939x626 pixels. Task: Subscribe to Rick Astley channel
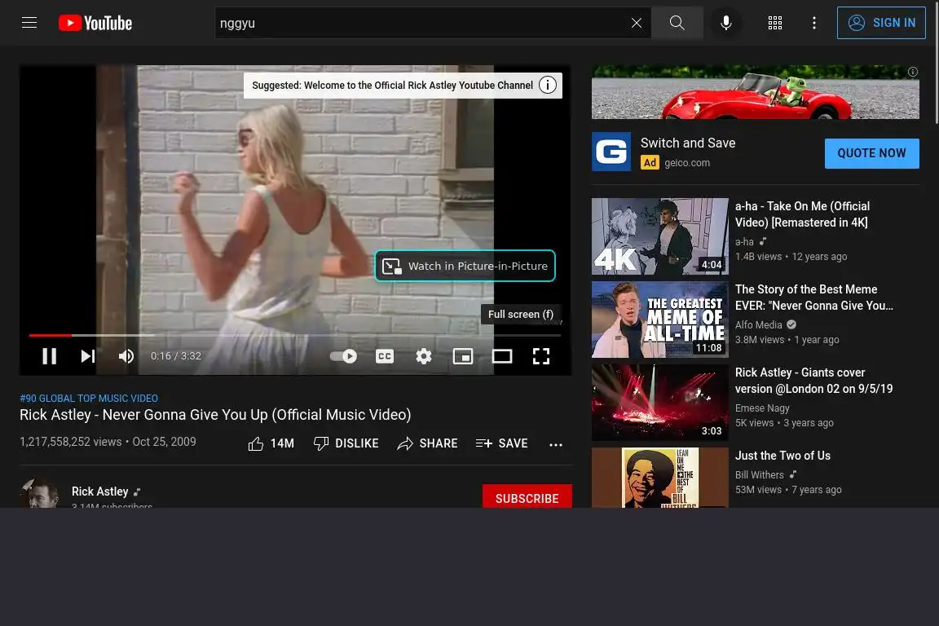(x=527, y=496)
